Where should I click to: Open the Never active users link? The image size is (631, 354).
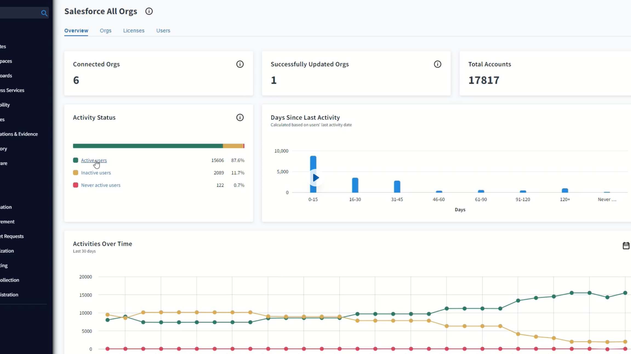[x=101, y=185]
